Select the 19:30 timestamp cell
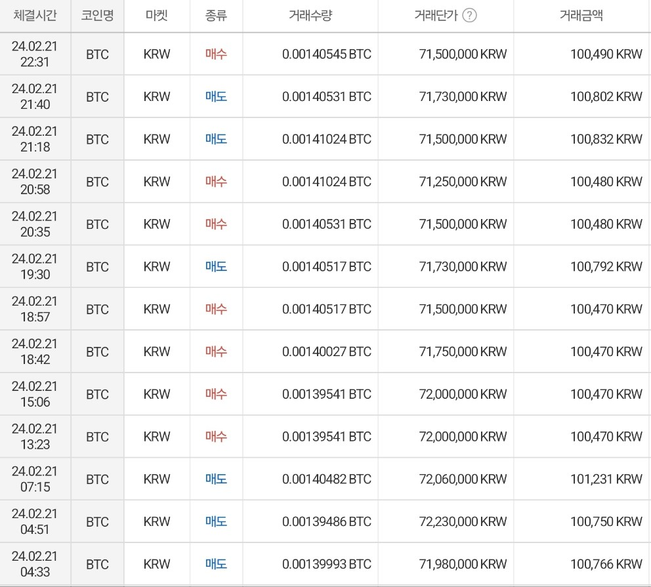 click(x=35, y=266)
